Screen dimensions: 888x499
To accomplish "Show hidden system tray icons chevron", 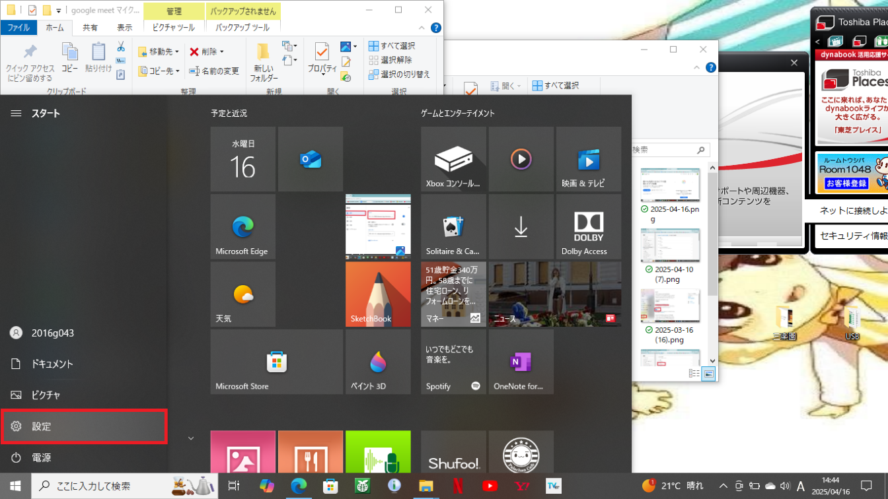I will pyautogui.click(x=723, y=486).
